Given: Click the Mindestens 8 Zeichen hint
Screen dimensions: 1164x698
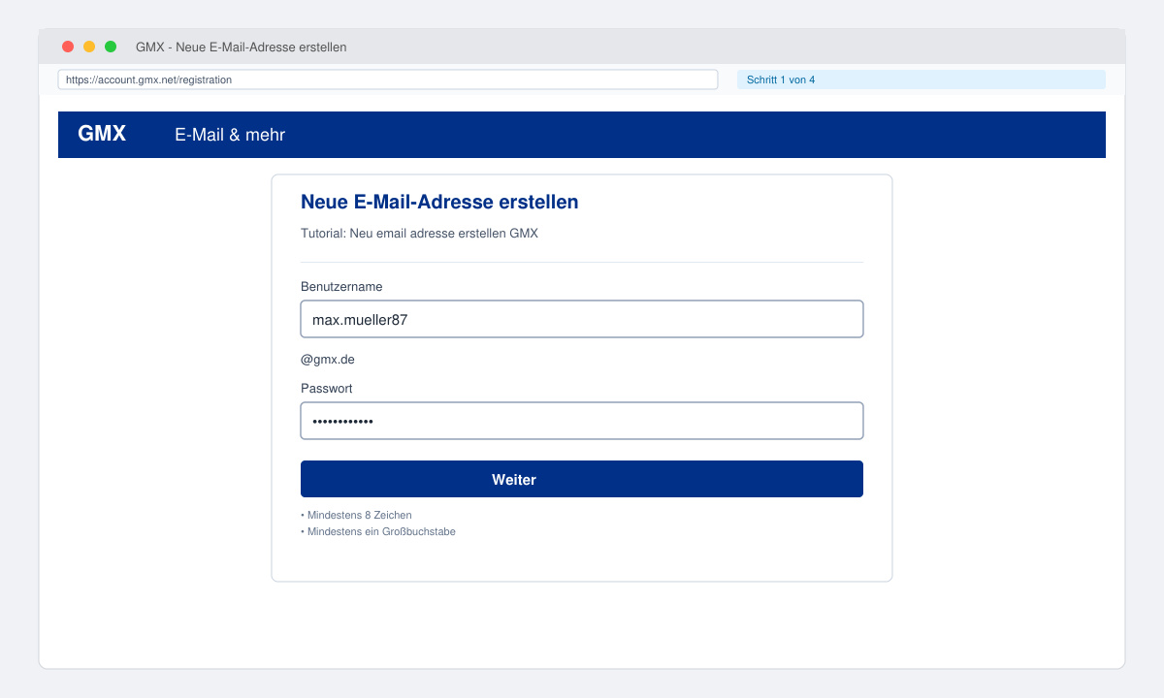Looking at the screenshot, I should (x=356, y=515).
